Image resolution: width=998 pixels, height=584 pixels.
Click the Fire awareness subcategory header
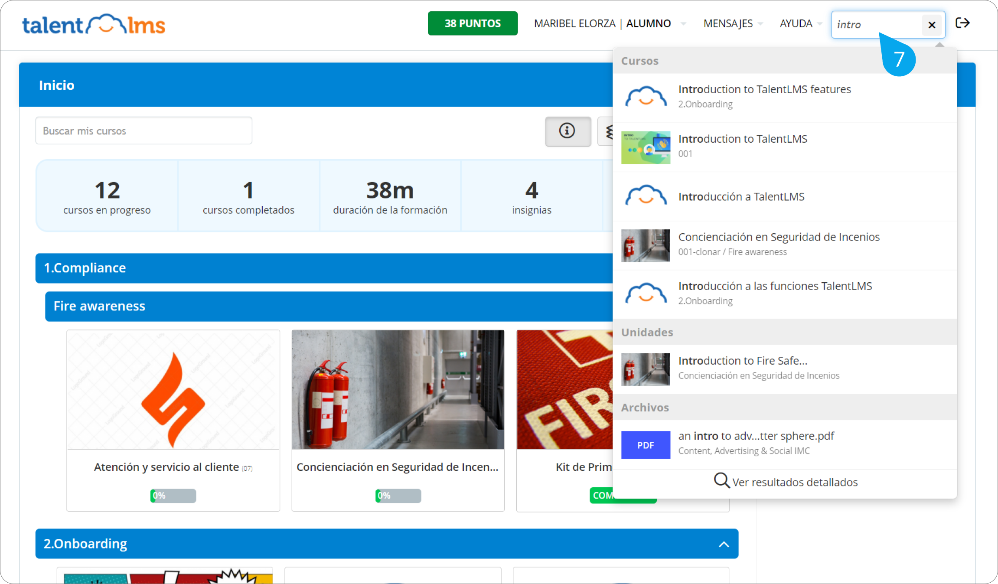point(329,306)
